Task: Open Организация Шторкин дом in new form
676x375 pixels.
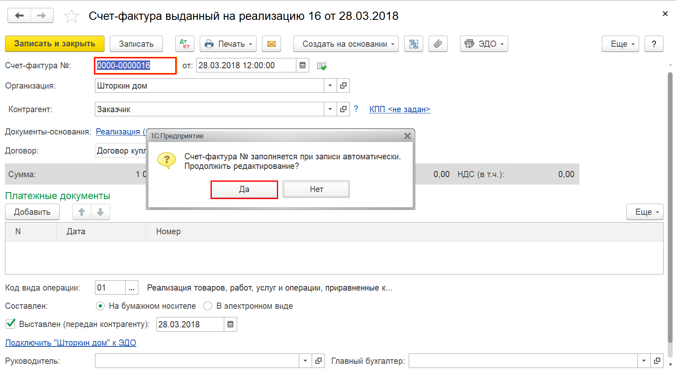Action: pyautogui.click(x=343, y=86)
